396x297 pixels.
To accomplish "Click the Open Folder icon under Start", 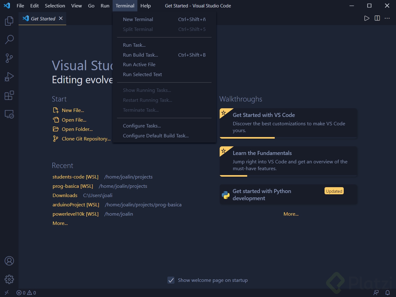I will (56, 129).
